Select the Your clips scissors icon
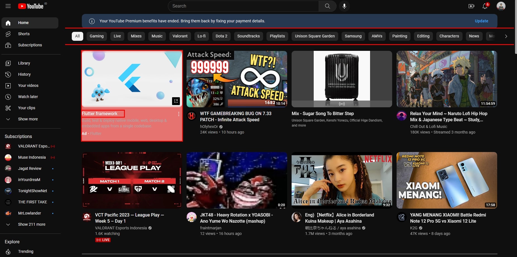Screen dimensions: 517x257 pyautogui.click(x=8, y=108)
